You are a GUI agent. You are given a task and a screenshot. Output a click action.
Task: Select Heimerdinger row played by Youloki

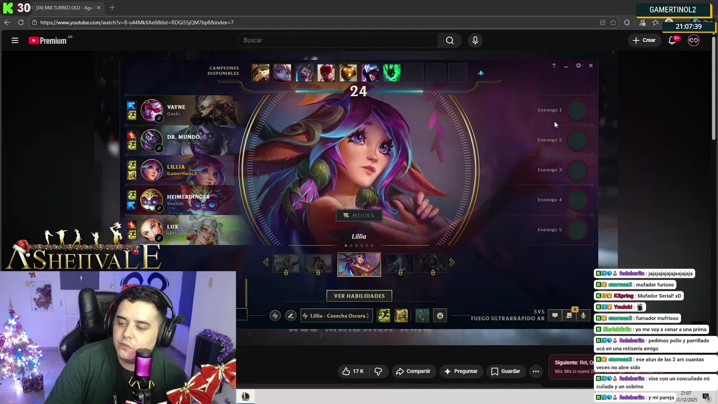tap(183, 200)
